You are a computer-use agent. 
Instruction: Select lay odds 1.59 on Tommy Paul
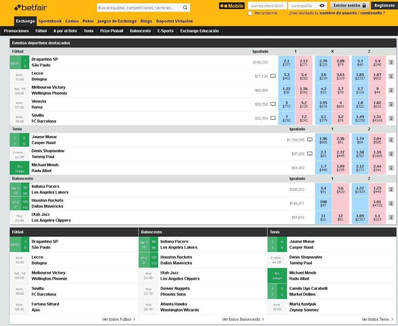[377, 154]
